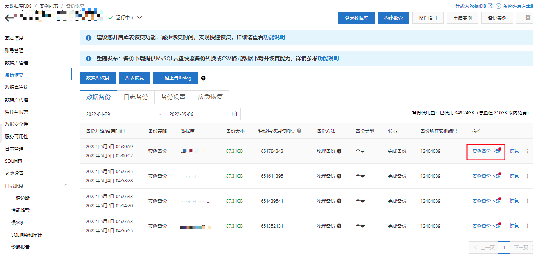Click page number 1 in pagination
Image resolution: width=533 pixels, height=258 pixels.
(x=504, y=248)
